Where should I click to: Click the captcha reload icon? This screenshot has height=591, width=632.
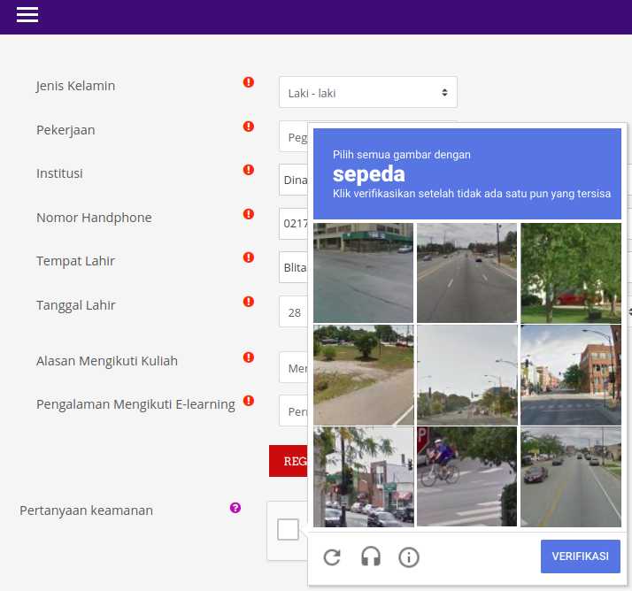click(x=332, y=557)
